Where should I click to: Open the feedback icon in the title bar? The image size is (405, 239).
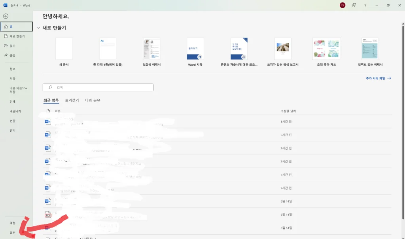point(354,5)
